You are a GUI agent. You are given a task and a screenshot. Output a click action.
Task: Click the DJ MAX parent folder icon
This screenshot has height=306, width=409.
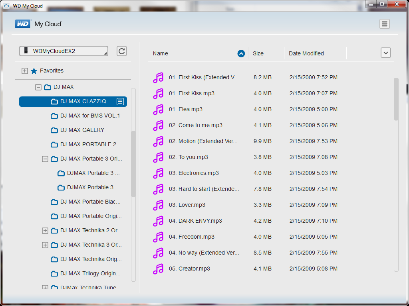click(x=48, y=87)
